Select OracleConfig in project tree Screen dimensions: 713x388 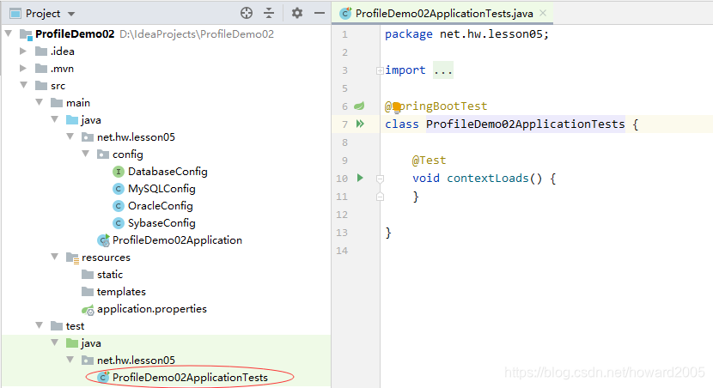[160, 206]
